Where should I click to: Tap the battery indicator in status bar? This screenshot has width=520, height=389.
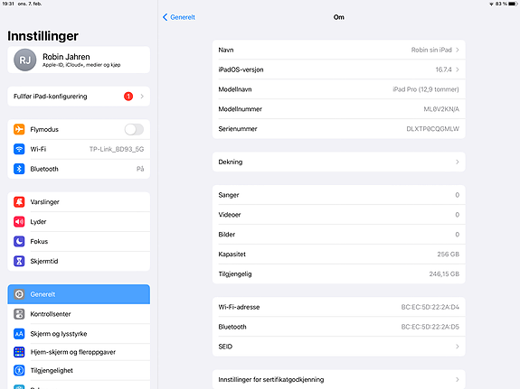pyautogui.click(x=513, y=4)
